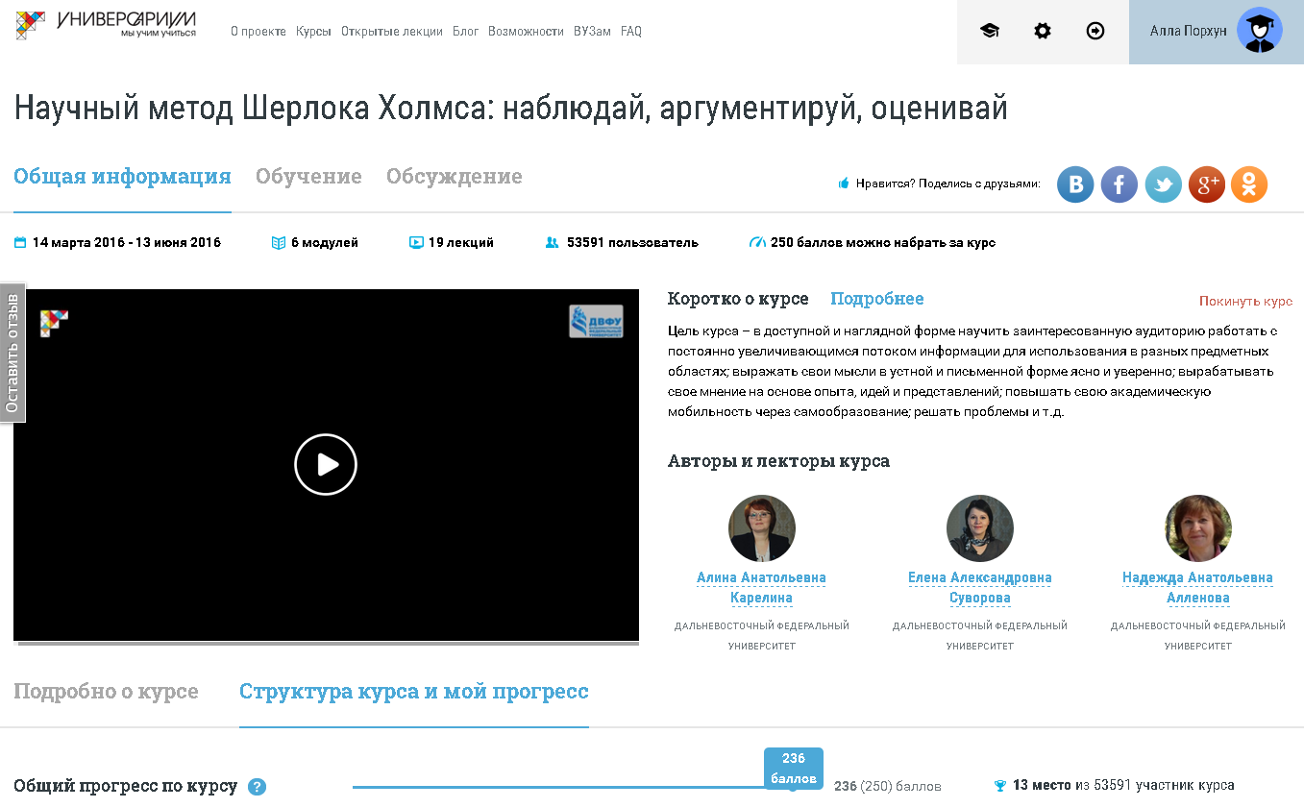Click the Оставить отзыв side button
Image resolution: width=1304 pixels, height=808 pixels.
click(x=12, y=353)
